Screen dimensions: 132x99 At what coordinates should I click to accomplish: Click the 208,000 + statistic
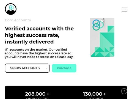point(37,94)
